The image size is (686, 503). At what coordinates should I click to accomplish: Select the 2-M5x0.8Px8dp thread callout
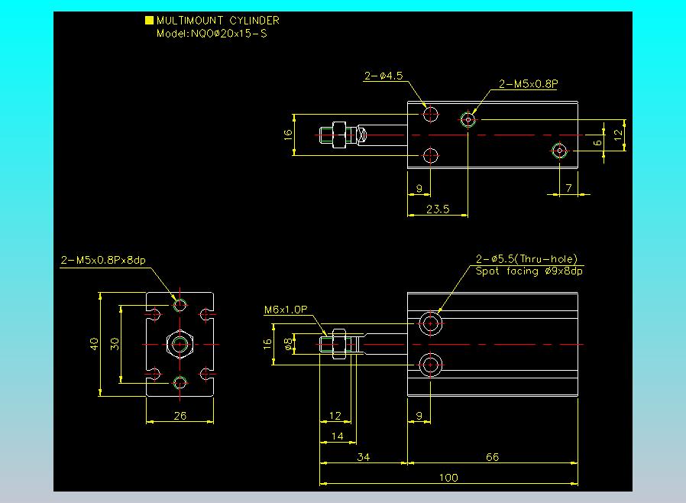pos(103,260)
